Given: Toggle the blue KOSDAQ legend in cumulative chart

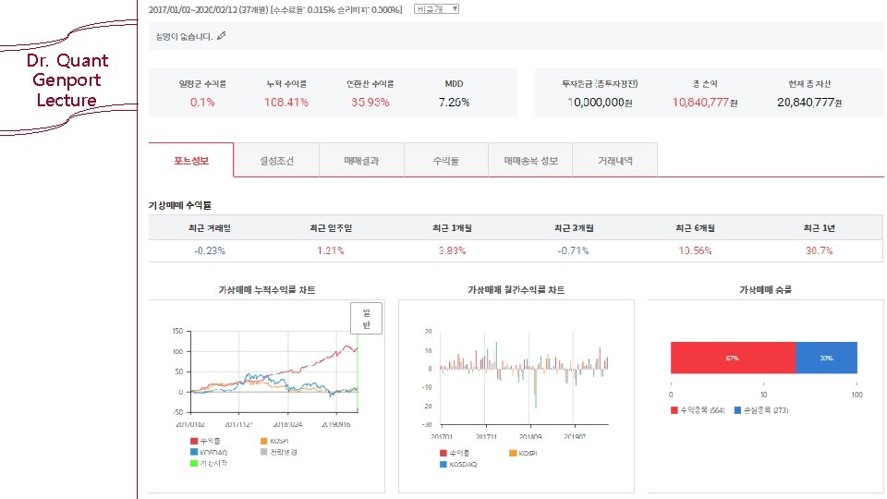Looking at the screenshot, I should (x=209, y=452).
